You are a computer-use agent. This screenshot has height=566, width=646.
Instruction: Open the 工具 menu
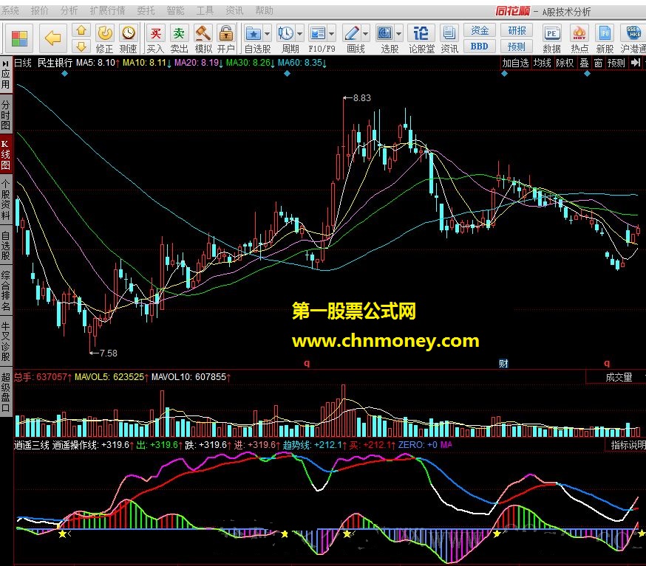pyautogui.click(x=205, y=10)
